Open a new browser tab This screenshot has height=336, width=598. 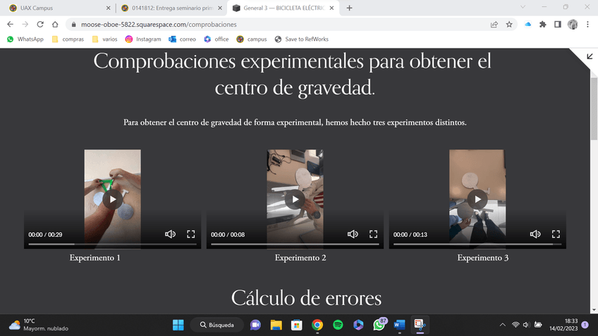[349, 8]
